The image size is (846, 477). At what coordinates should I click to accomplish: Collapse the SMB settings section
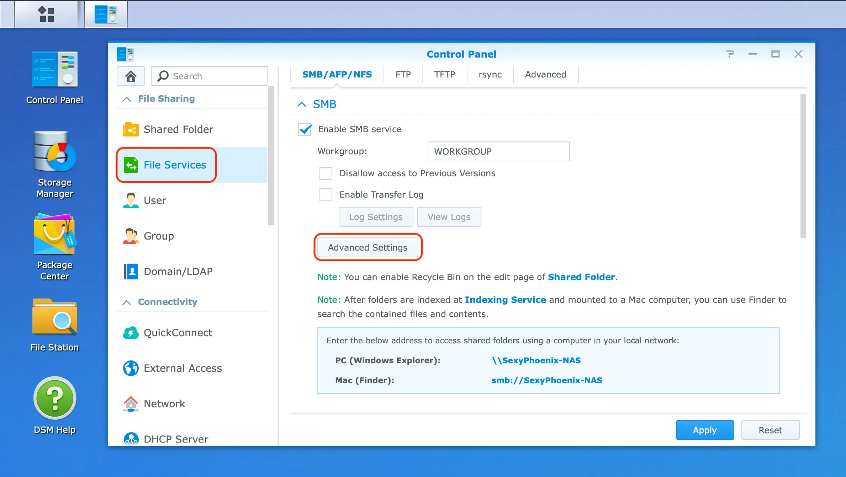[302, 104]
